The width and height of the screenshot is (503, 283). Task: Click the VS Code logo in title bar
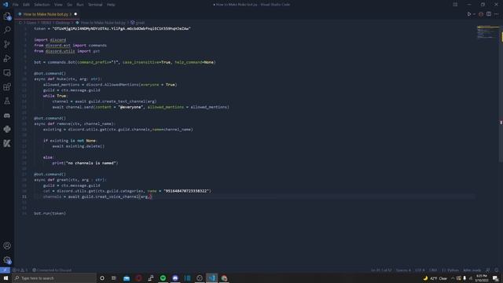[x=6, y=5]
